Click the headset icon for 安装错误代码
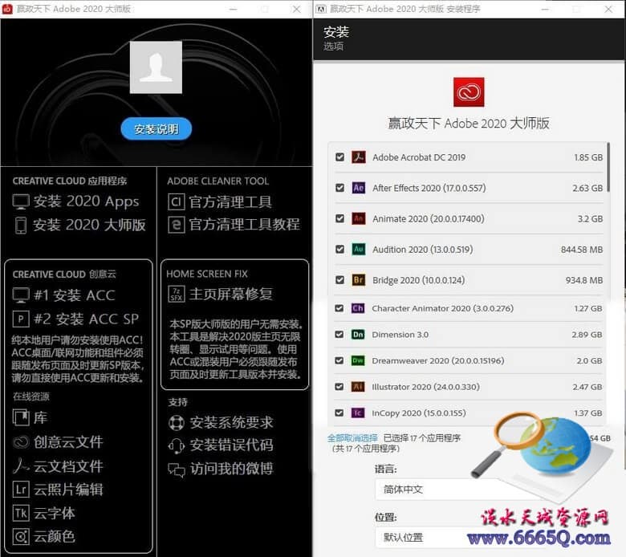The image size is (626, 557). [x=177, y=445]
